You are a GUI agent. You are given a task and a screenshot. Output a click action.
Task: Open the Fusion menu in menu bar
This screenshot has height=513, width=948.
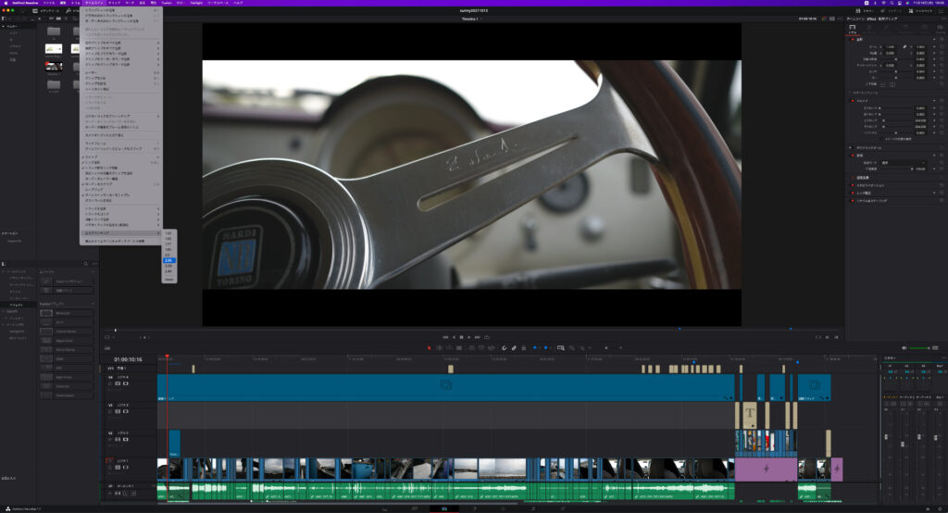[x=166, y=3]
